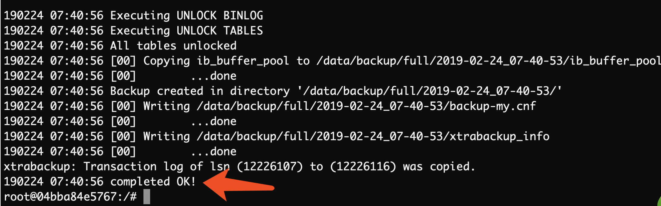Click the "completed OK!" message
This screenshot has height=206, width=661.
[x=153, y=182]
